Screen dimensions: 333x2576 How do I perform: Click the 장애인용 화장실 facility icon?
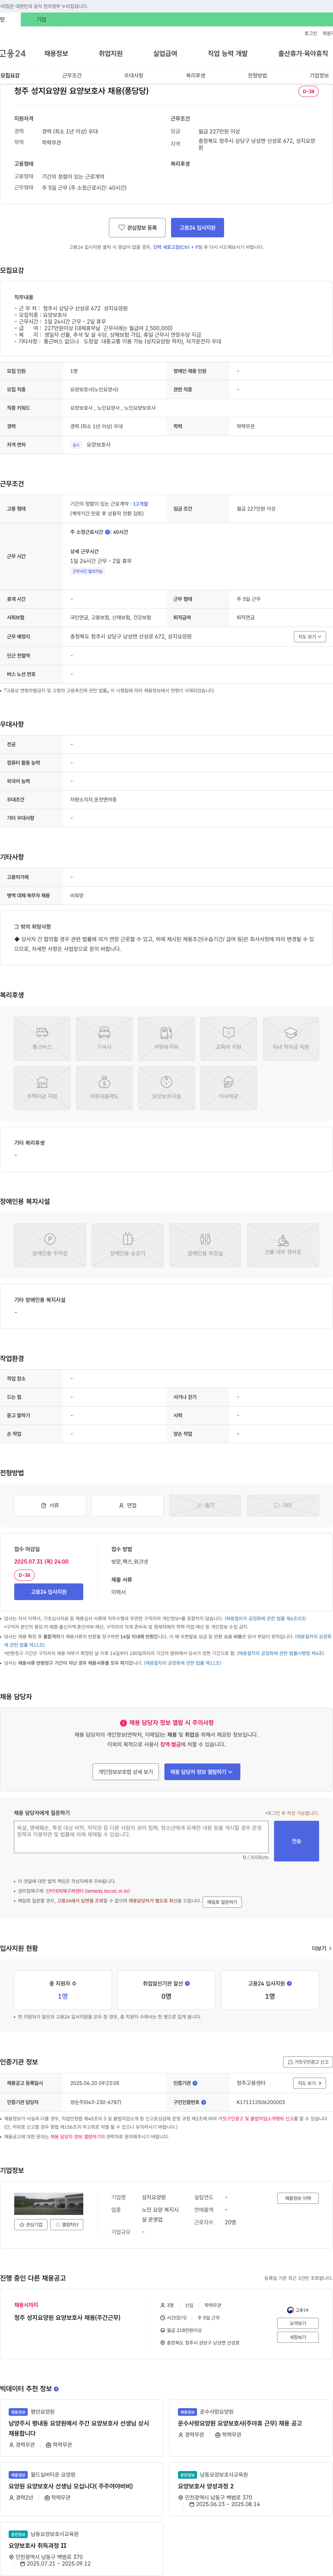(x=205, y=1245)
